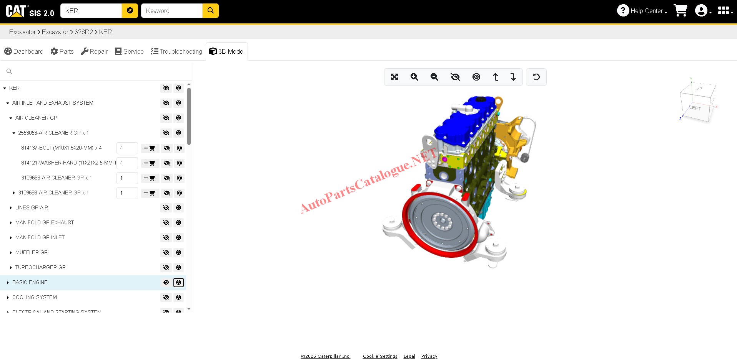Viewport: 737px width, 362px height.
Task: Click the fit-to-screen icon in 3D toolbar
Action: (x=394, y=77)
